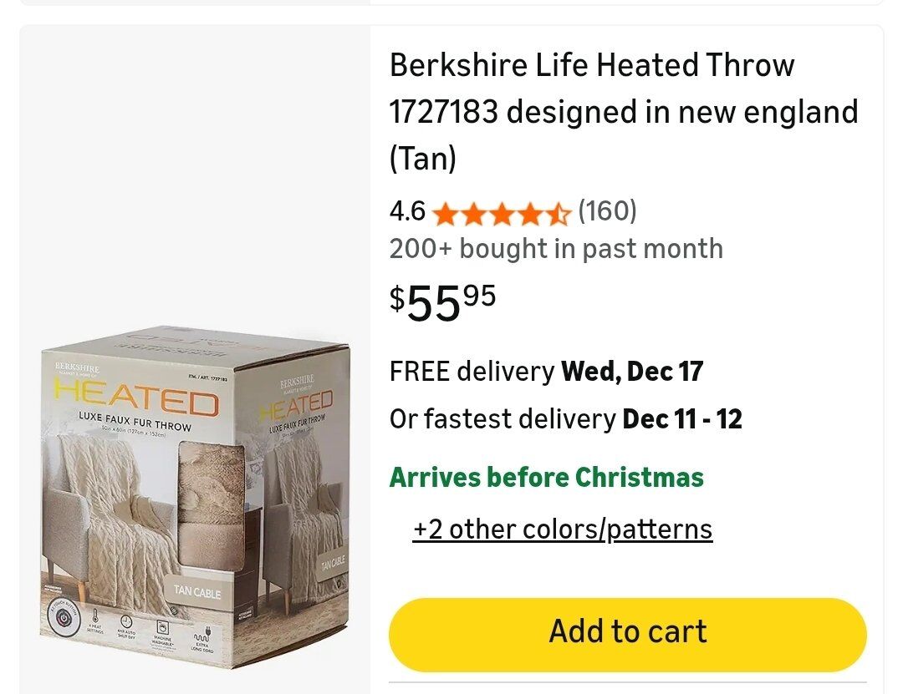This screenshot has width=903, height=694.
Task: Click the Tan Cable label on box front
Action: coord(197,591)
